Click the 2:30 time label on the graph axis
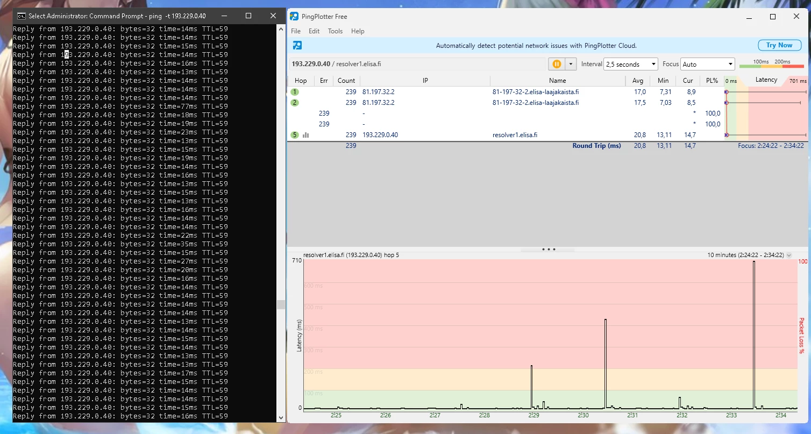This screenshot has height=434, width=811. pyautogui.click(x=583, y=415)
